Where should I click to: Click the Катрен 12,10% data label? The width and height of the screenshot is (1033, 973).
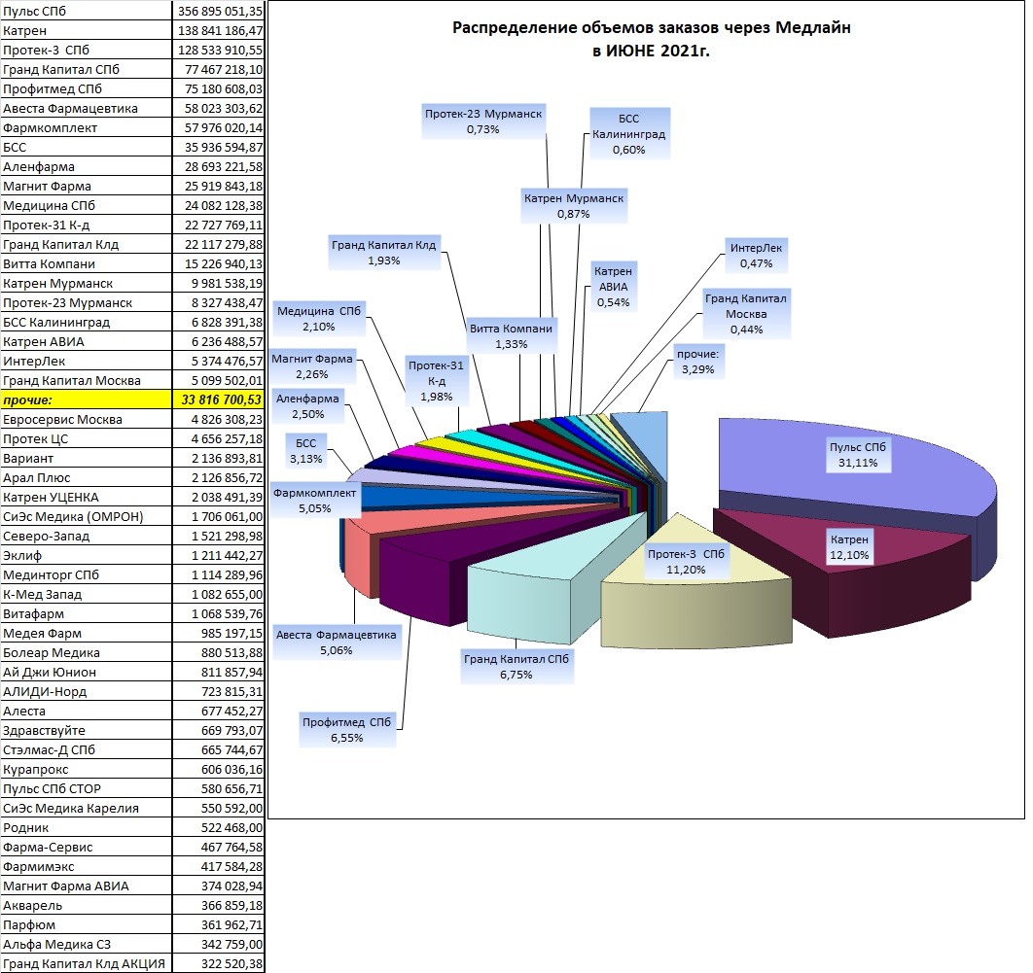(849, 547)
